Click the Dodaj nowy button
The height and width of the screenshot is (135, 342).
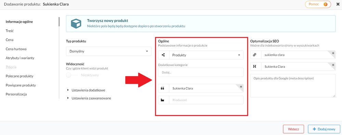coord(324,129)
